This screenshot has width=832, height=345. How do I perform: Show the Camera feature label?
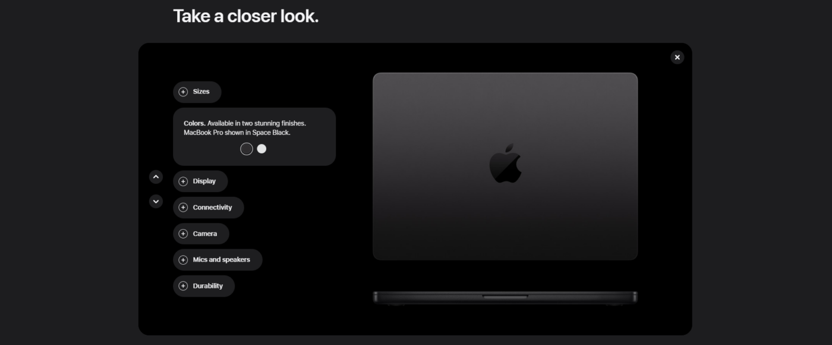click(205, 234)
